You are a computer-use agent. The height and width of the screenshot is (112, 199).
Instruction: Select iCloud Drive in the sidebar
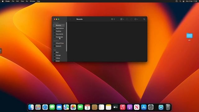pos(59,43)
